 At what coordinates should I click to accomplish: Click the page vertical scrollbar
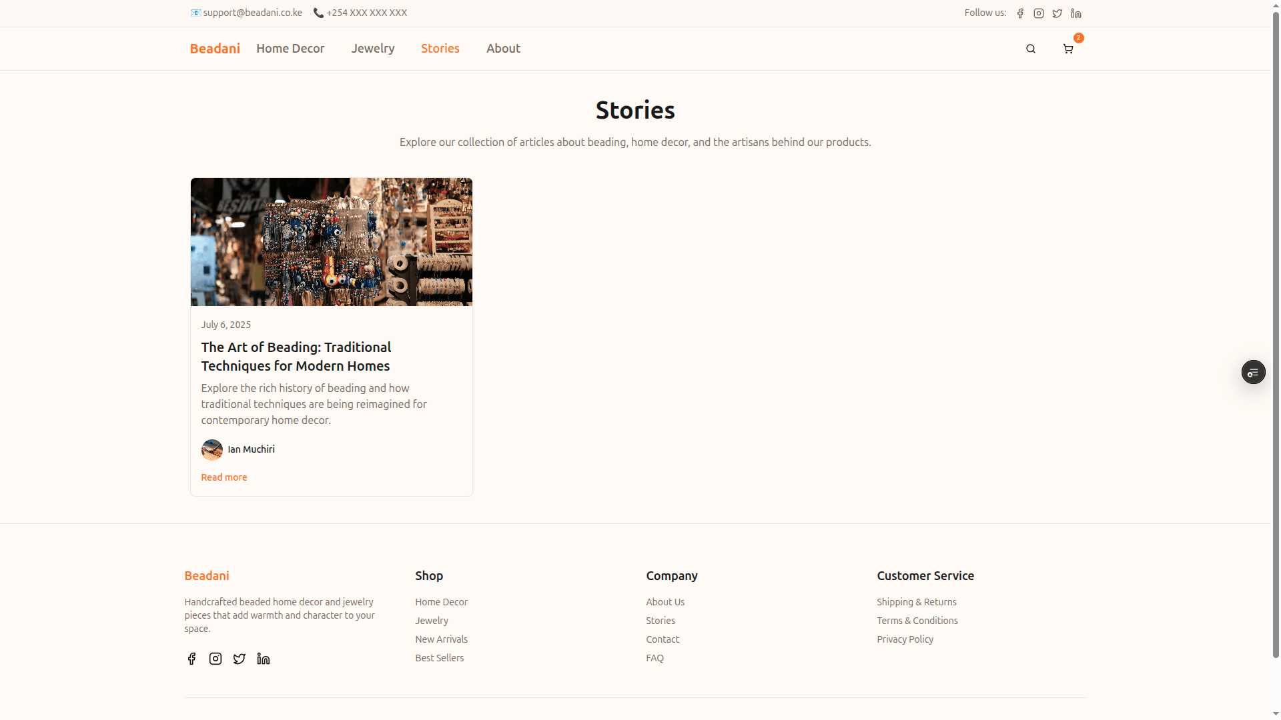click(1276, 333)
